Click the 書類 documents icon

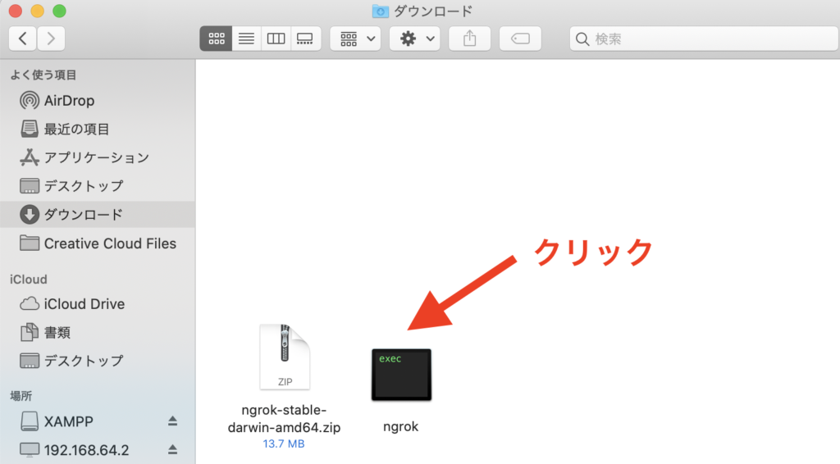[30, 332]
